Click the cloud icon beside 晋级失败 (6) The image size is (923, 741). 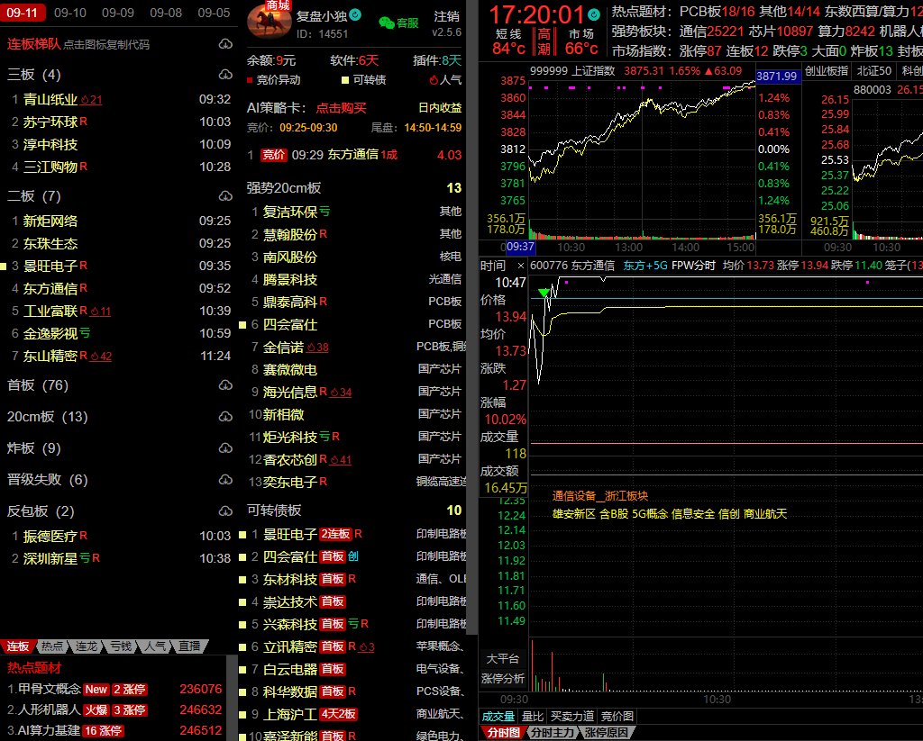[x=225, y=480]
